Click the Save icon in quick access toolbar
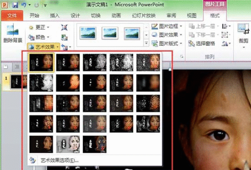This screenshot has height=170, width=251. (15, 5)
